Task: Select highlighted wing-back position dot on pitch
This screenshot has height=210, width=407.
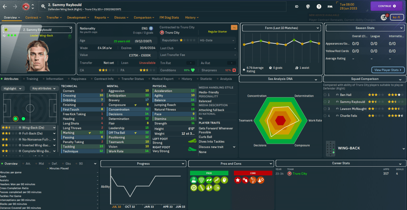Action: coord(16,119)
